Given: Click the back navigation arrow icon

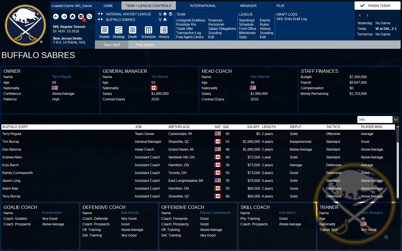Looking at the screenshot, I should tap(56, 17).
